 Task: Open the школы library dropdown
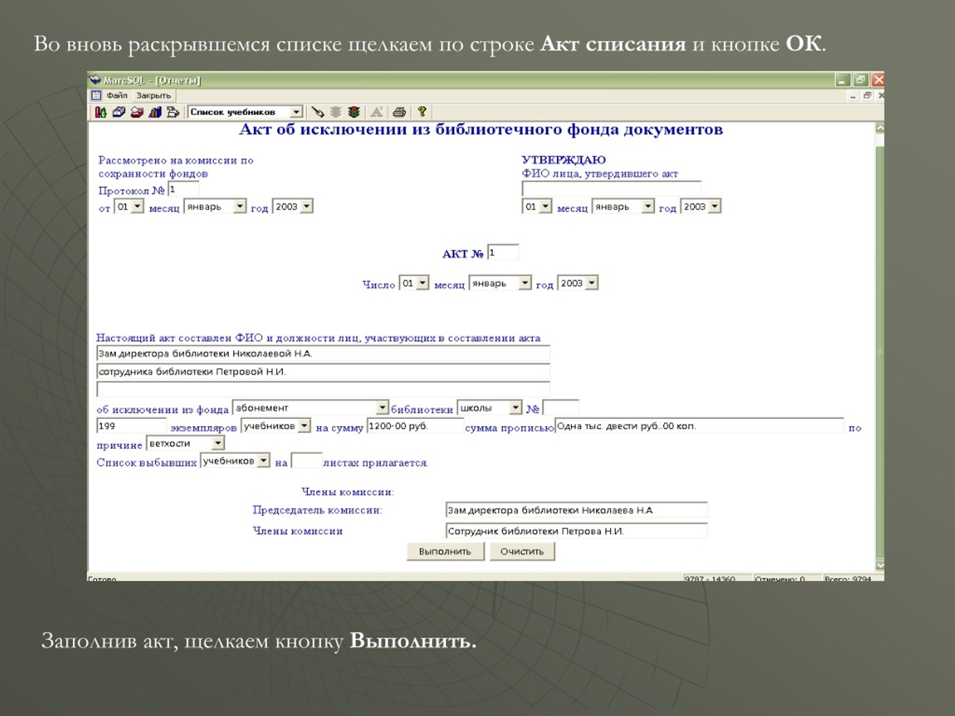coord(516,408)
